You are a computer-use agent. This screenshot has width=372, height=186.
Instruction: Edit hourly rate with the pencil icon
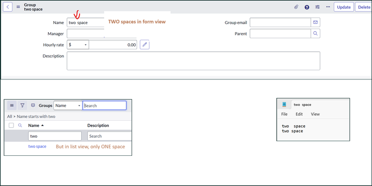point(145,44)
